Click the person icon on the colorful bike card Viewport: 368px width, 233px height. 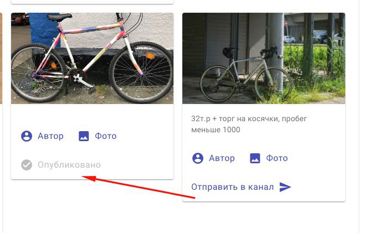point(27,136)
